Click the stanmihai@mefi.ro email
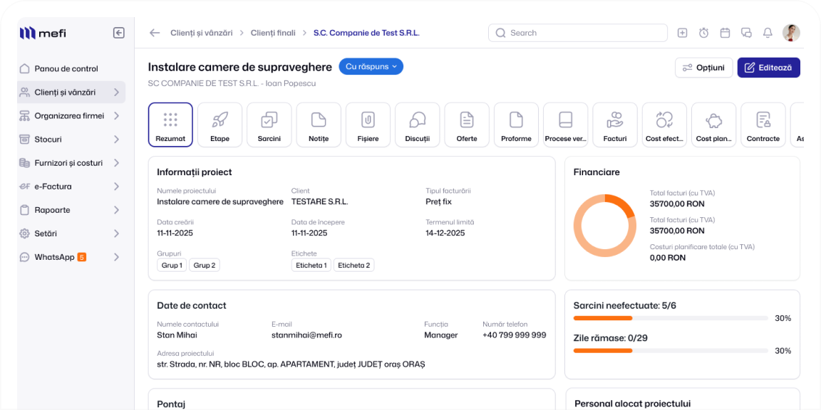The width and height of the screenshot is (821, 410). pyautogui.click(x=307, y=335)
